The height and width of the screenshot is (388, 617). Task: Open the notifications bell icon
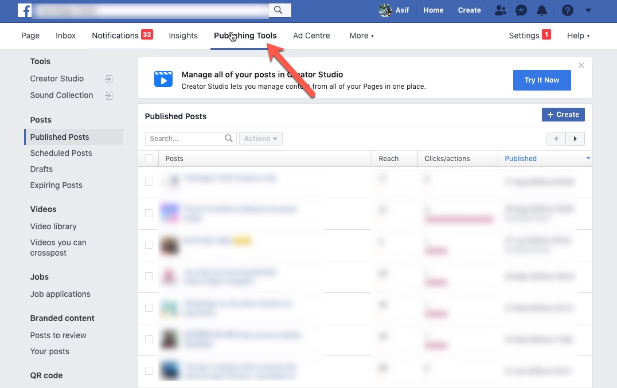(542, 10)
